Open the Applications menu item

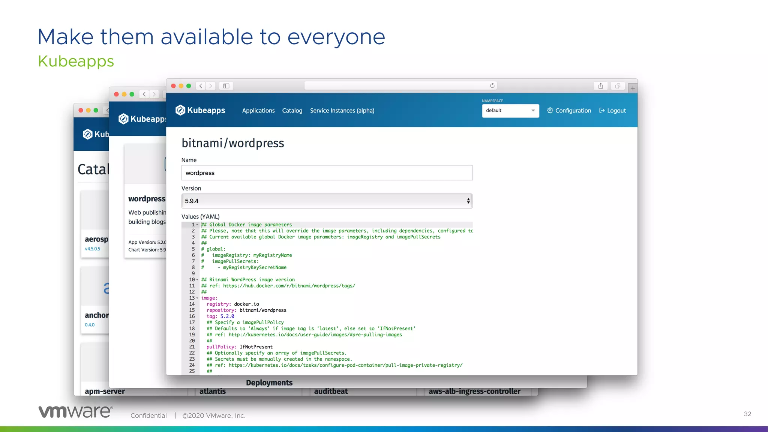[258, 111]
